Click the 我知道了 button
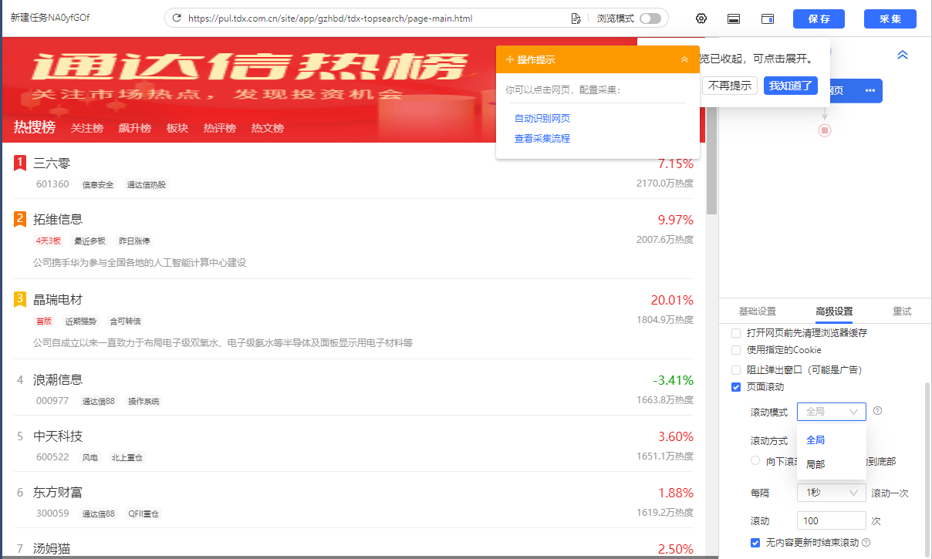932x559 pixels. tap(791, 86)
